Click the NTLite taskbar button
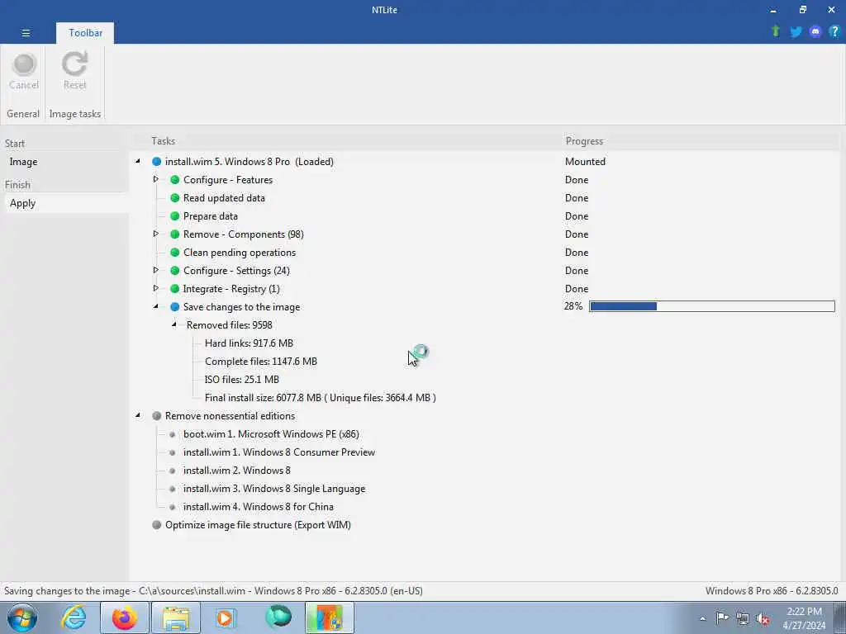Screen dimensions: 846x634 (330, 617)
